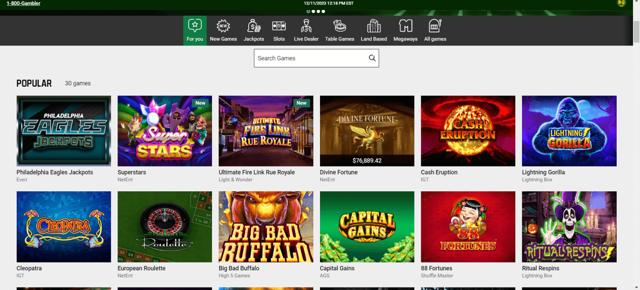Click the Lightning Gorilla title text
Viewport: 640px width, 290px height.
click(x=543, y=172)
